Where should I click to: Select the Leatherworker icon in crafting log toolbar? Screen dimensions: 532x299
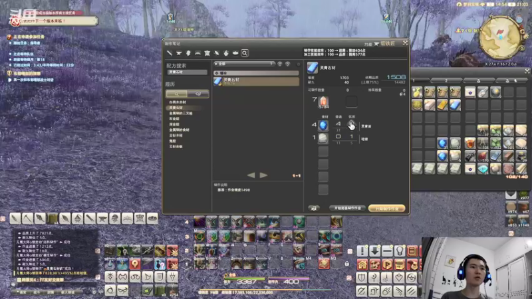(x=207, y=53)
